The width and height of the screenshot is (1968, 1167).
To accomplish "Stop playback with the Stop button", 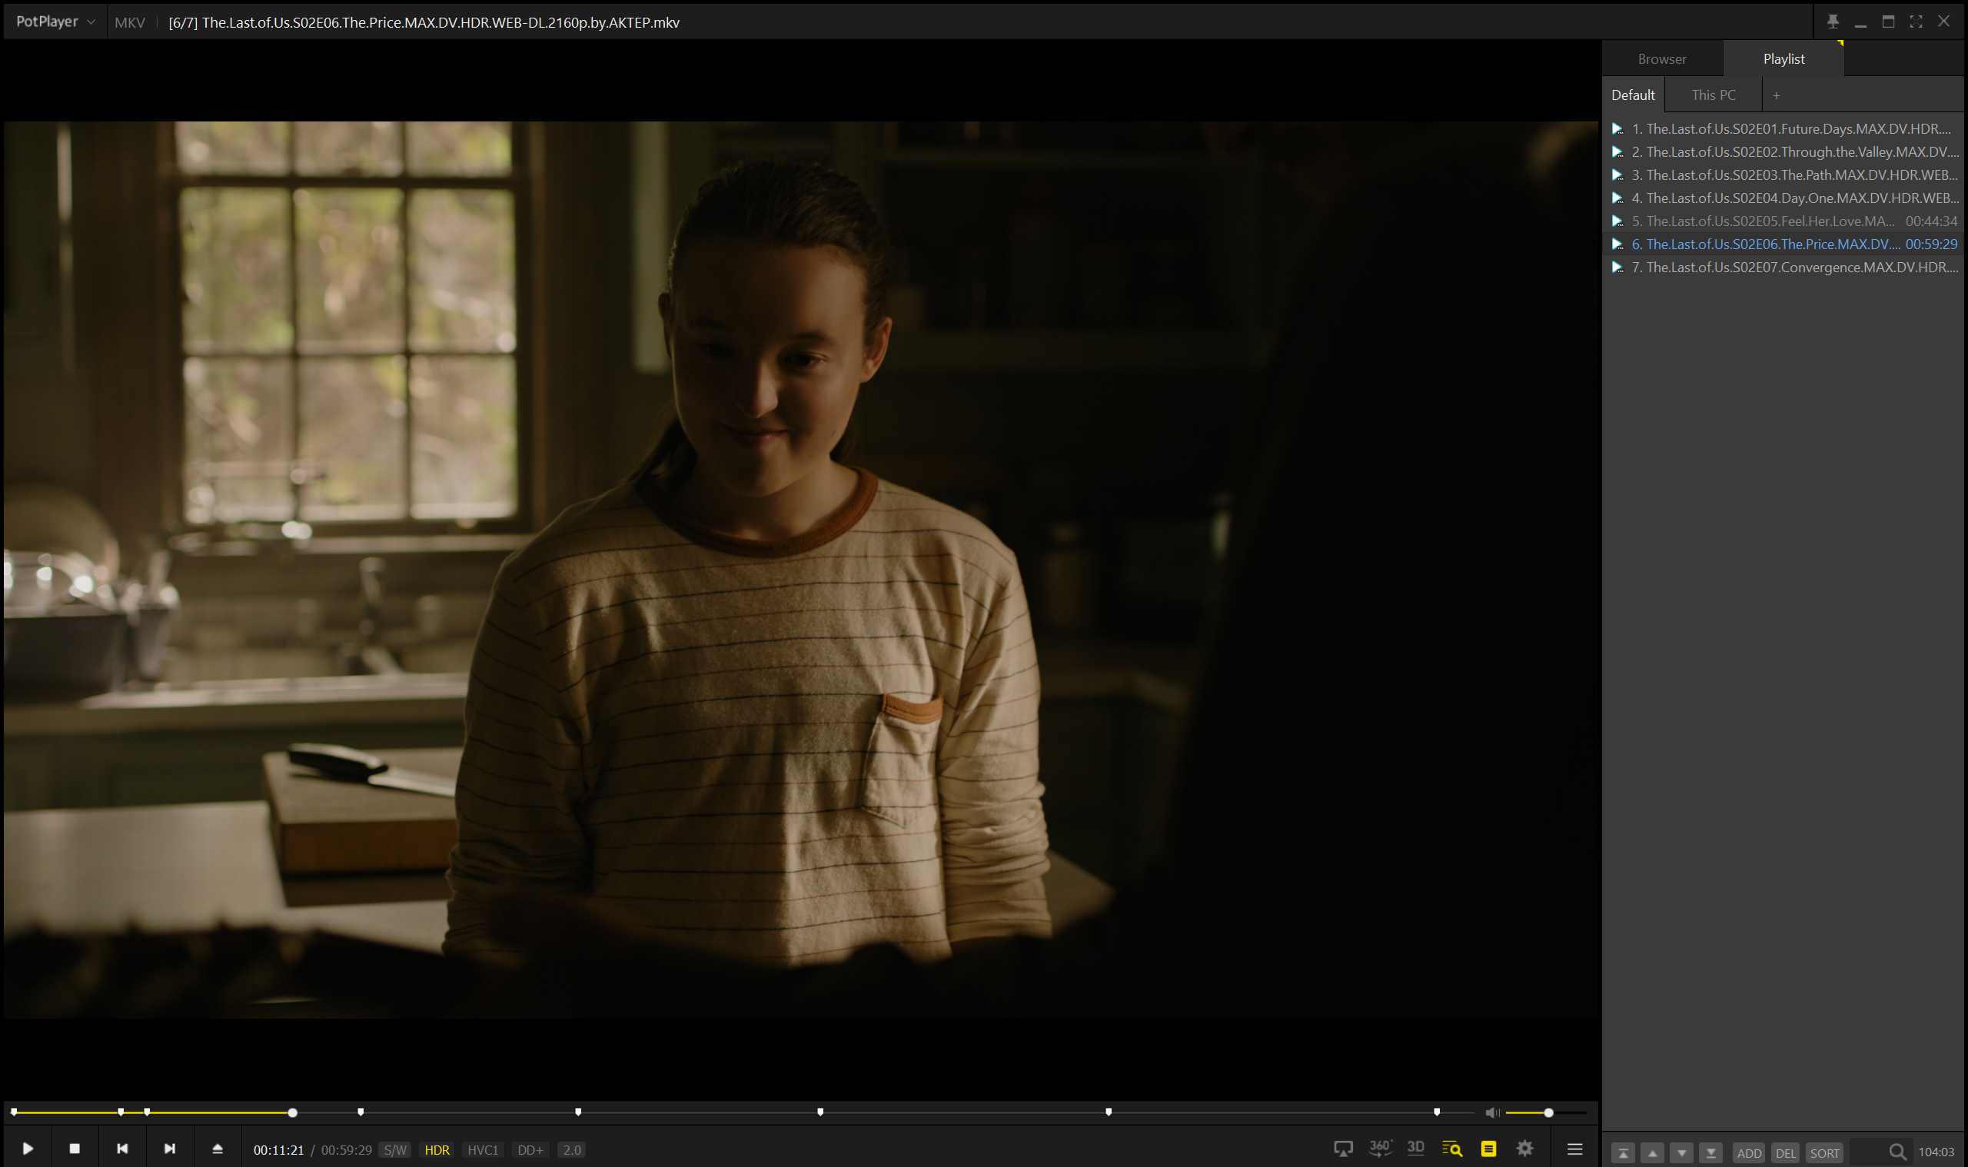I will pyautogui.click(x=75, y=1149).
